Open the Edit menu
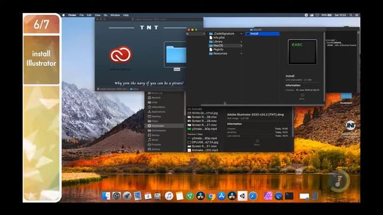The image size is (383, 215). click(89, 15)
